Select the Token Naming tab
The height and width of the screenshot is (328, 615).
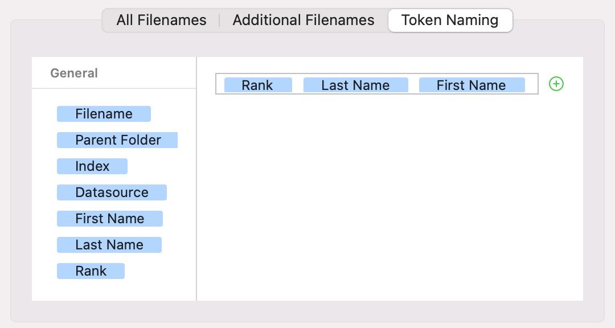[450, 20]
